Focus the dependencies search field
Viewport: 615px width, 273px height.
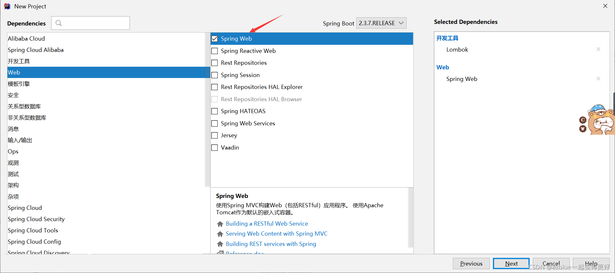click(x=90, y=23)
